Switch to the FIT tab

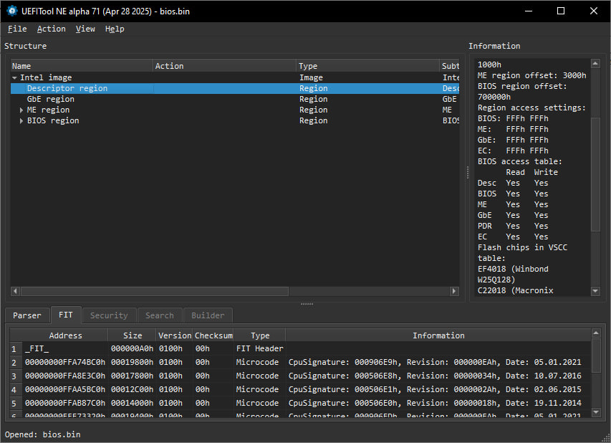click(66, 315)
